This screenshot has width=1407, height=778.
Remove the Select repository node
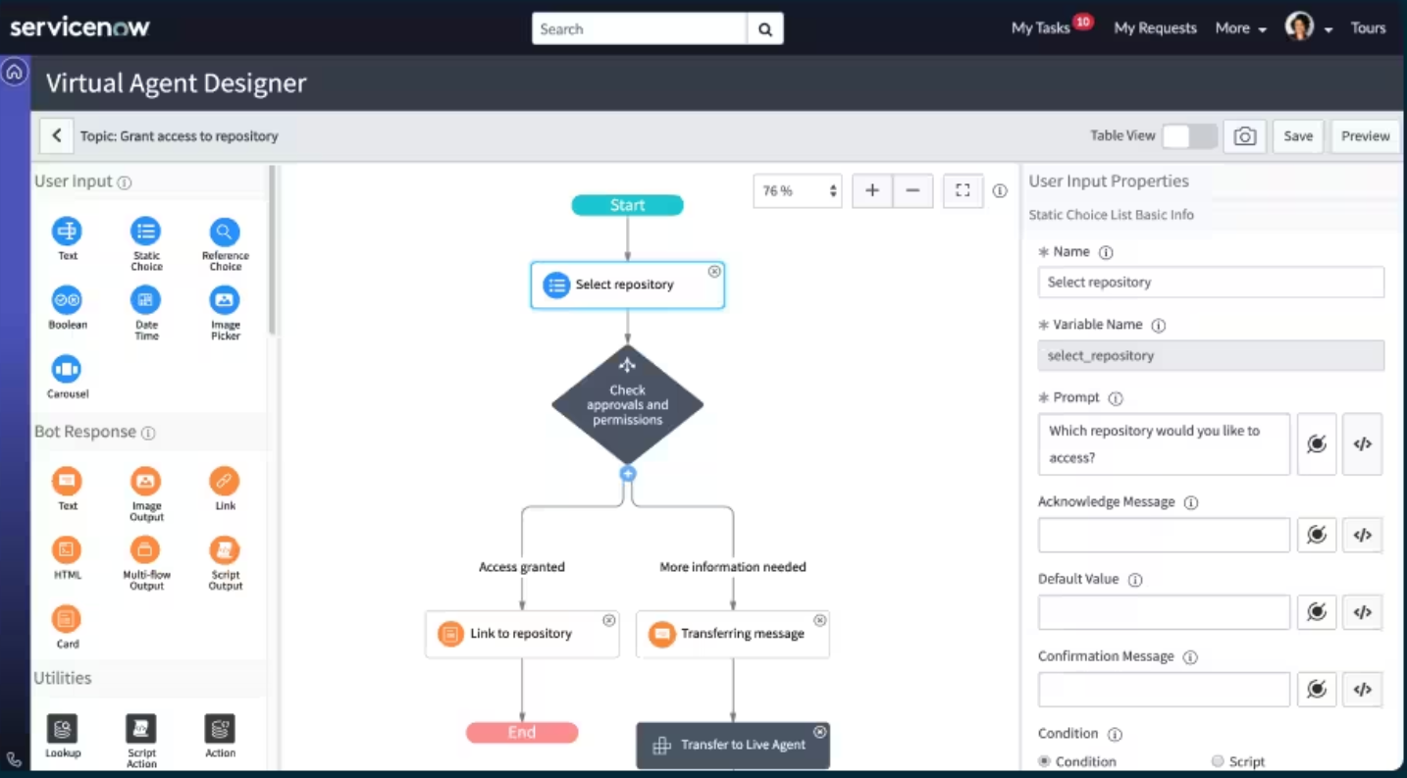click(x=714, y=272)
